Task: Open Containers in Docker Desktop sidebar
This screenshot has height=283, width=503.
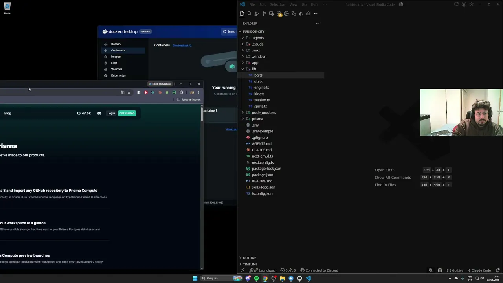Action: click(x=123, y=50)
